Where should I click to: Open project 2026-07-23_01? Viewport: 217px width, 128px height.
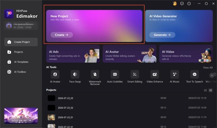coord(130,117)
